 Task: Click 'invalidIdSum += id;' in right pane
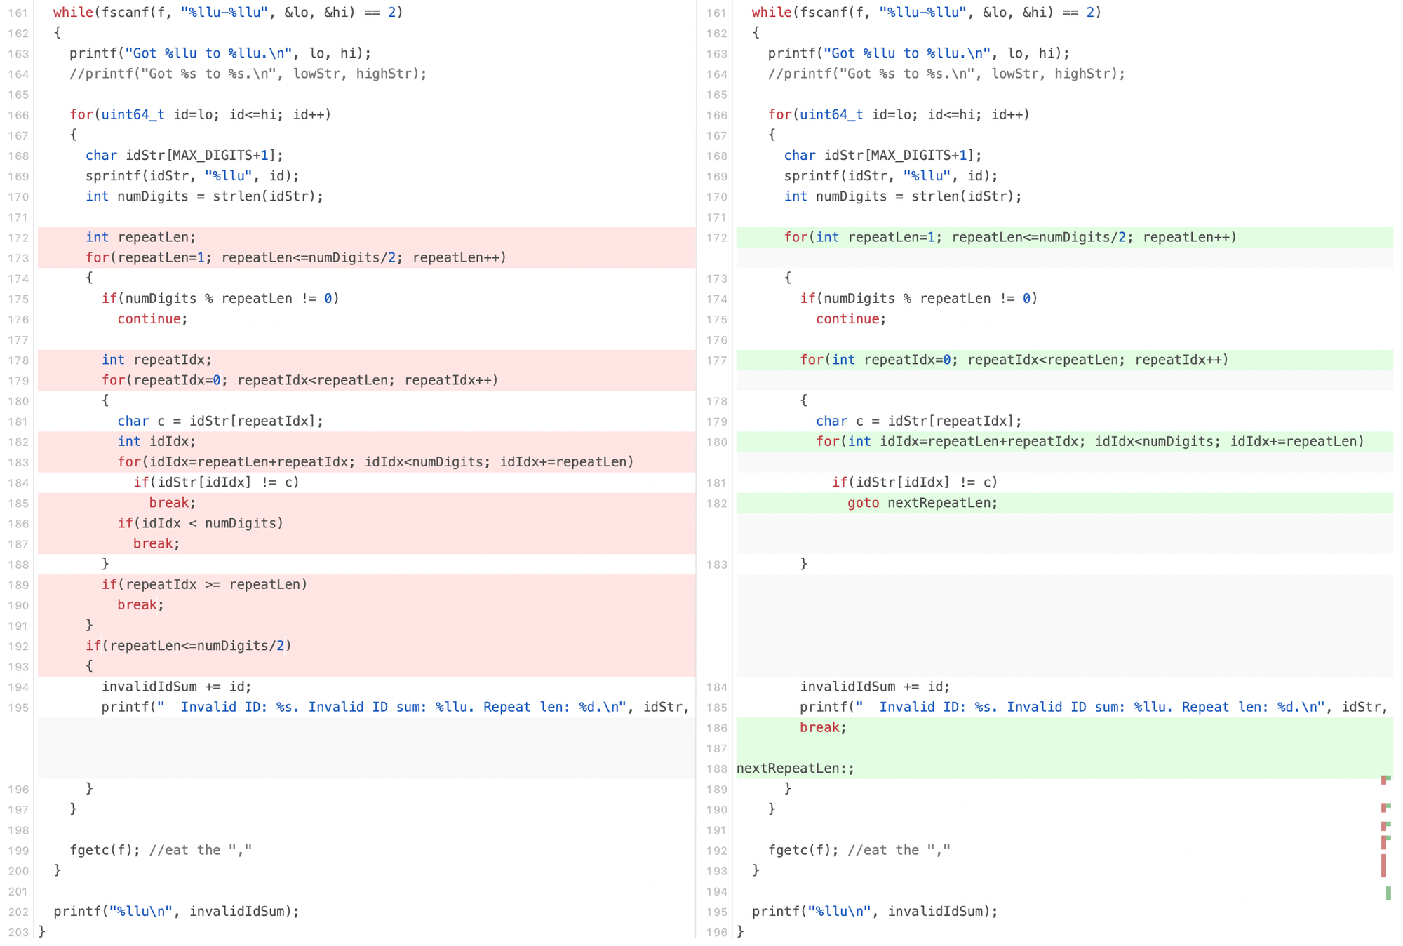point(875,687)
